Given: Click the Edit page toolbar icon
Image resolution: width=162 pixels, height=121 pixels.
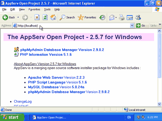Looking at the screenshot, I should [x=130, y=18].
